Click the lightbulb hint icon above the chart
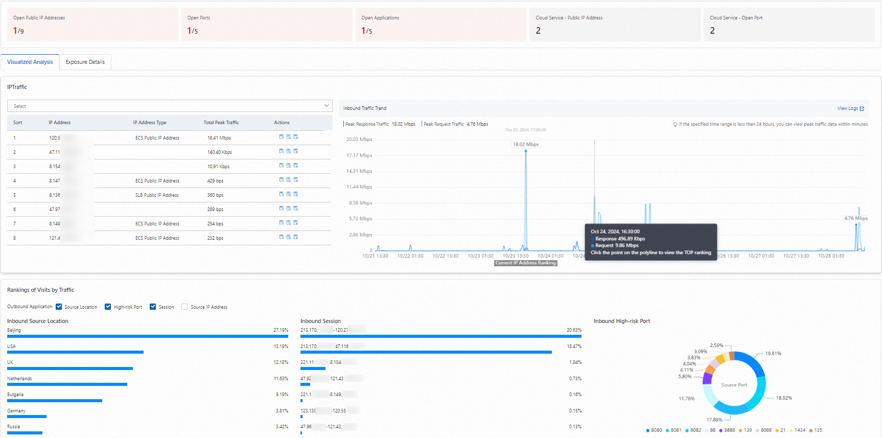Image resolution: width=882 pixels, height=438 pixels. [x=675, y=124]
